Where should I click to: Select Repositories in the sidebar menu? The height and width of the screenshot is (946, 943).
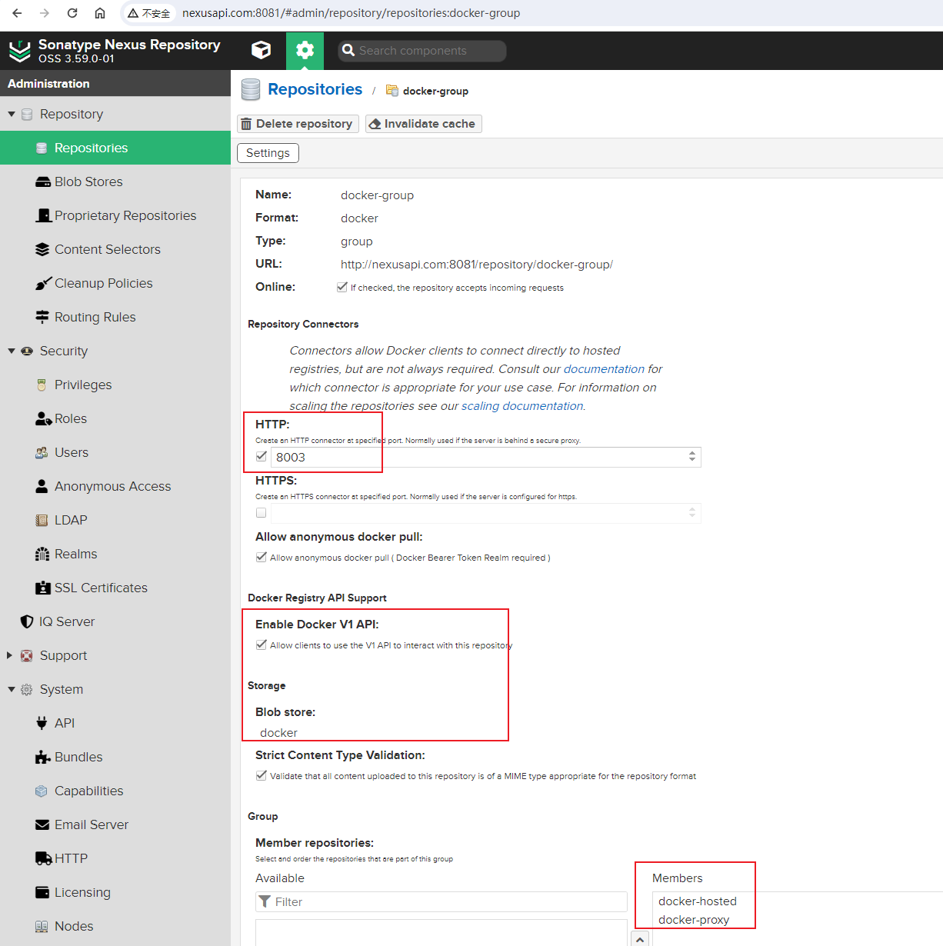(115, 148)
